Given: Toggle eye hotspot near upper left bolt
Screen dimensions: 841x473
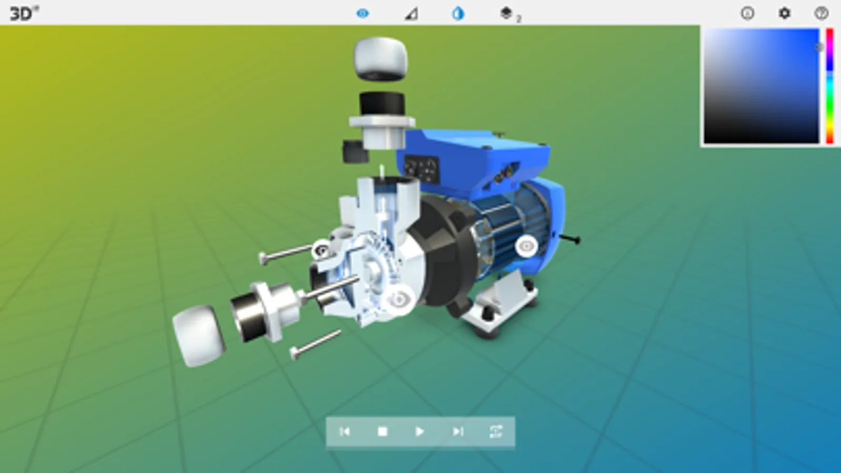Looking at the screenshot, I should tap(321, 251).
